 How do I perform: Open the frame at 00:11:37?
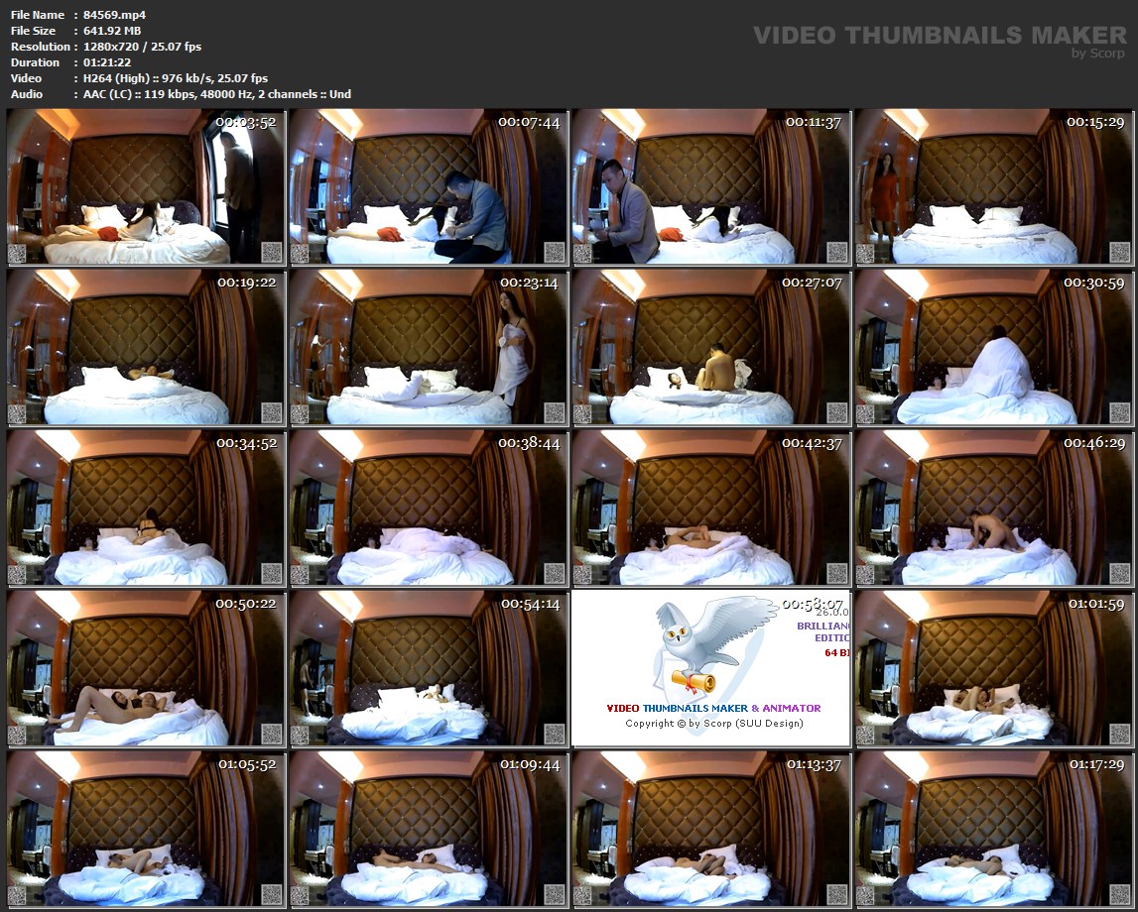[x=711, y=186]
